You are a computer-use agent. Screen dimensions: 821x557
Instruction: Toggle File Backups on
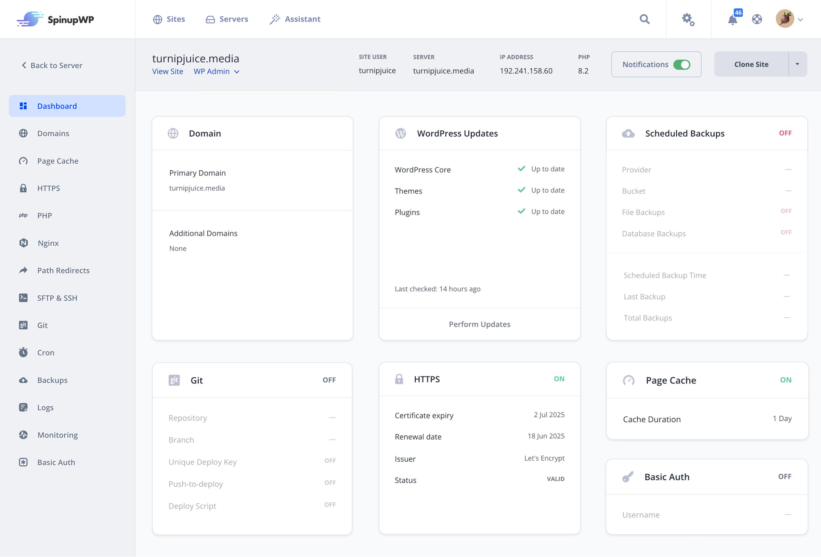tap(787, 211)
